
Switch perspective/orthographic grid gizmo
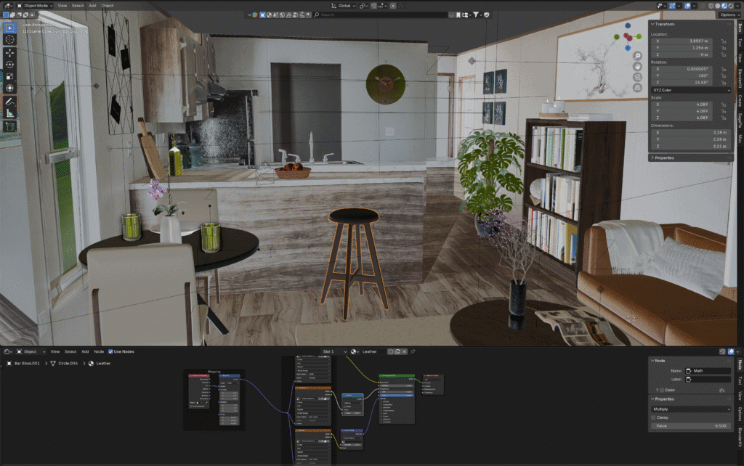coord(637,88)
